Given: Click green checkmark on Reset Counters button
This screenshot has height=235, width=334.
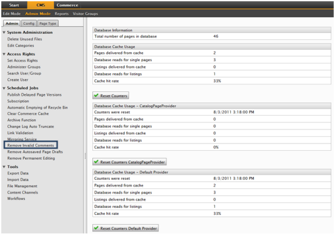Looking at the screenshot, I should [x=97, y=96].
